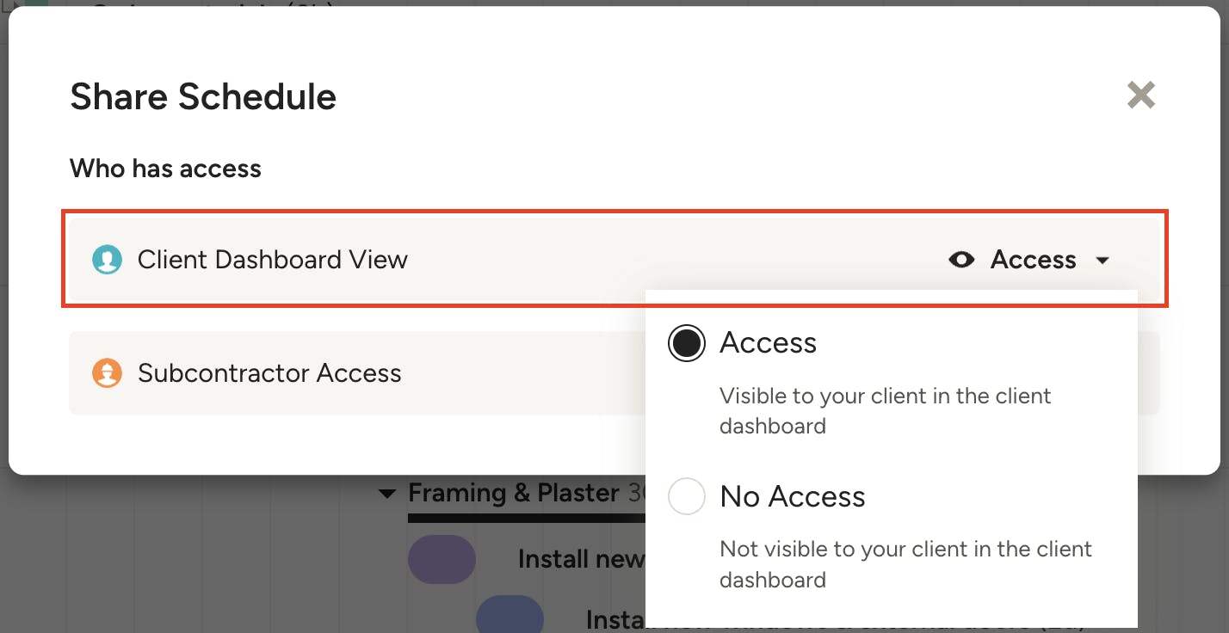The height and width of the screenshot is (633, 1229).
Task: Open the Access permission label in Client row
Action: point(1033,260)
